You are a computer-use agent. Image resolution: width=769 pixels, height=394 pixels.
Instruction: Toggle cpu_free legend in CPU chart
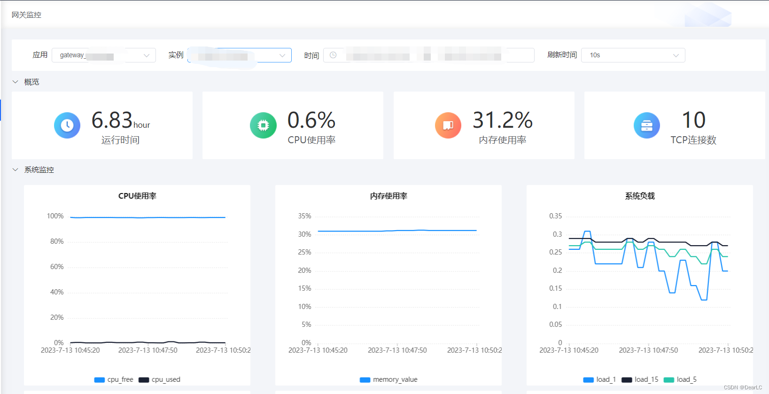tap(114, 379)
